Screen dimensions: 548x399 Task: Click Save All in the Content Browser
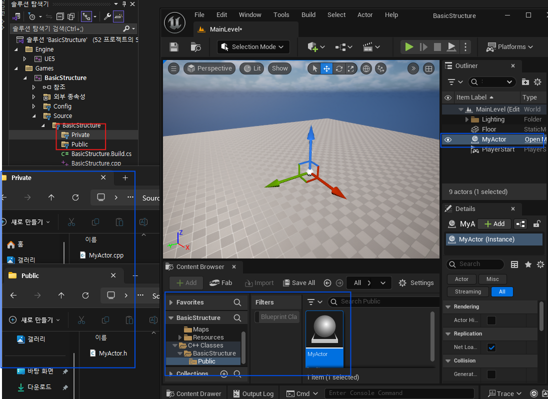click(x=299, y=283)
